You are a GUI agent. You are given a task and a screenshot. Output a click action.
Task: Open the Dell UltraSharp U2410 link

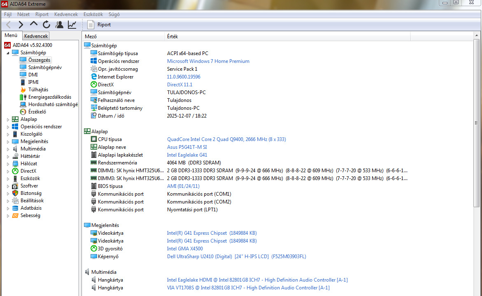click(236, 257)
